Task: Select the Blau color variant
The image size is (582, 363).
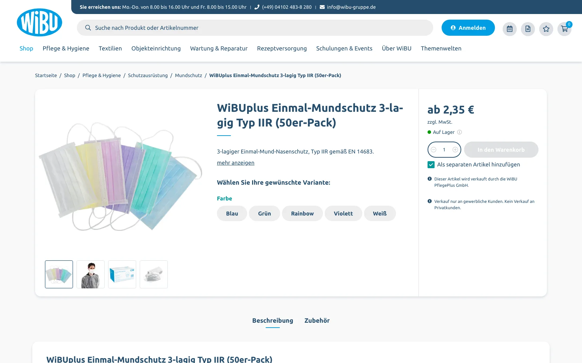Action: [x=232, y=213]
